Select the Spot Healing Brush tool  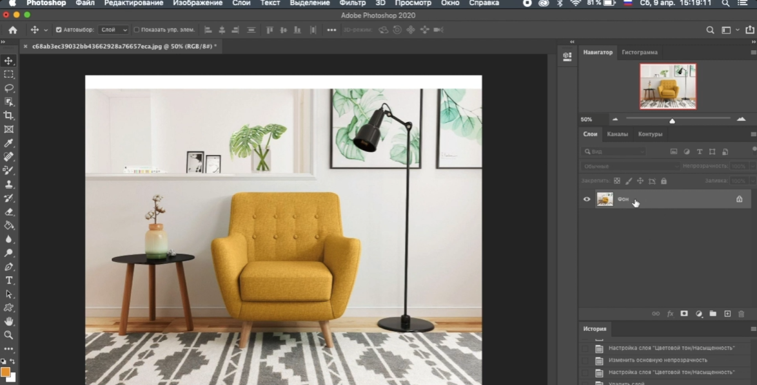(8, 156)
